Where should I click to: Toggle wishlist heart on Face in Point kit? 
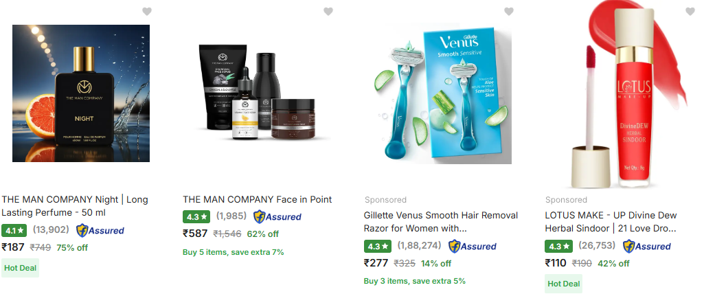pyautogui.click(x=328, y=12)
